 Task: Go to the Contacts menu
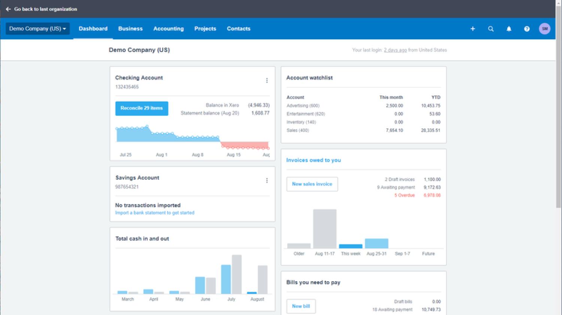[x=239, y=29]
